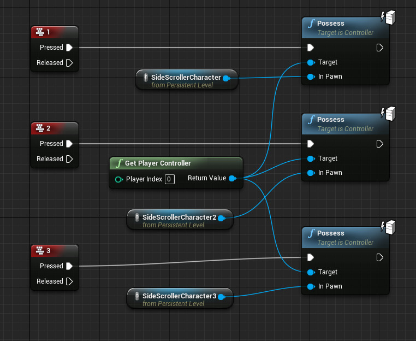Viewport: 416px width, 341px height.
Task: Select the Get Player Controller node title
Action: point(158,163)
